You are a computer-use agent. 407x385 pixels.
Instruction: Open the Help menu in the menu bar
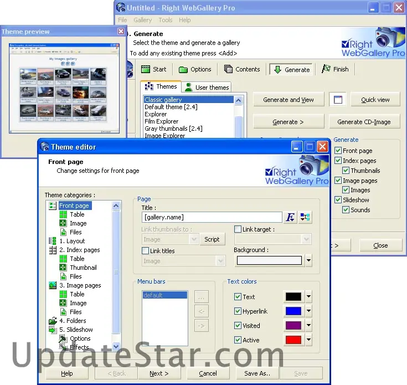184,20
